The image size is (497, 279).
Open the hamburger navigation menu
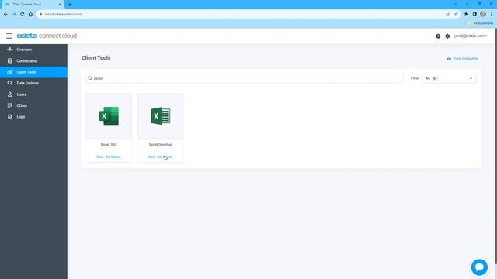(9, 36)
